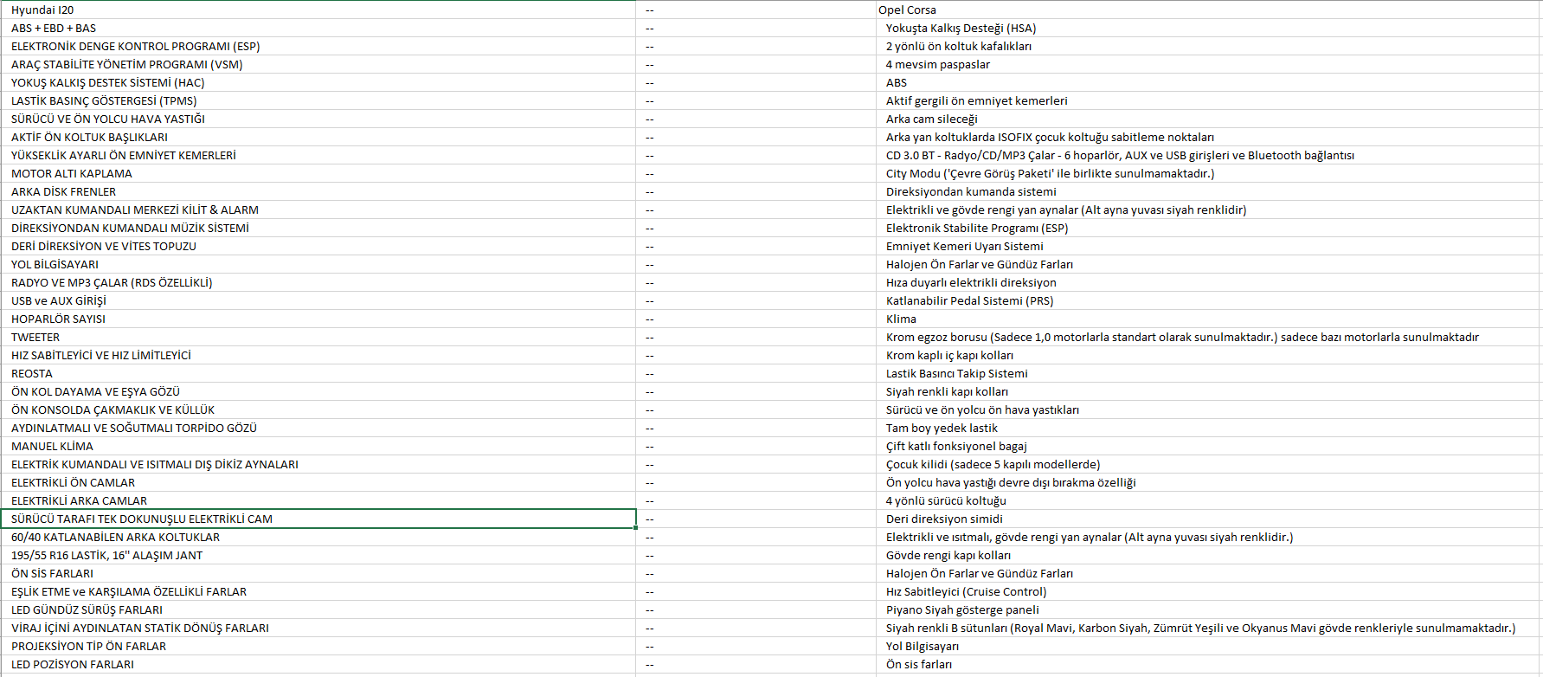Select MANUEL KLİMA cell
1543x677 pixels.
point(318,446)
